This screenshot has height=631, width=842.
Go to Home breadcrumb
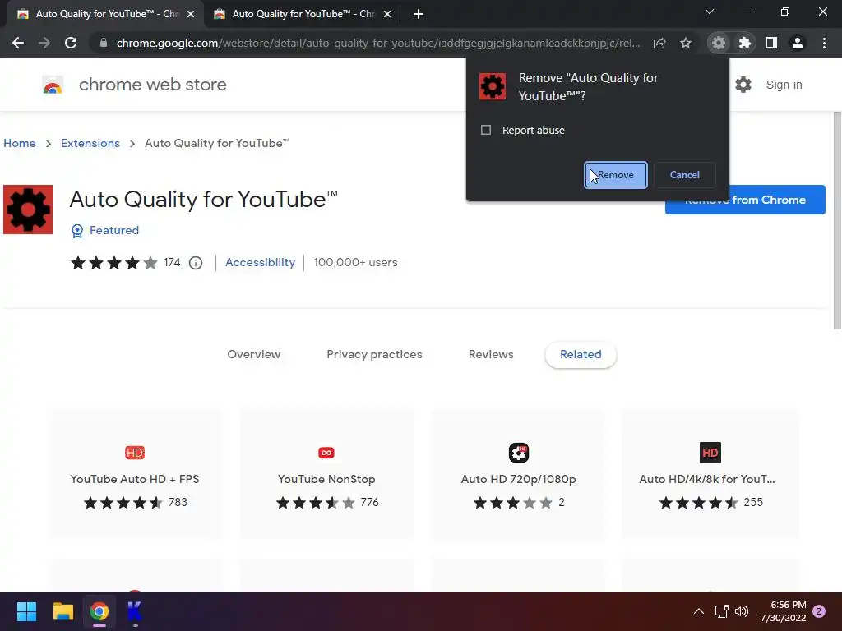[x=20, y=143]
